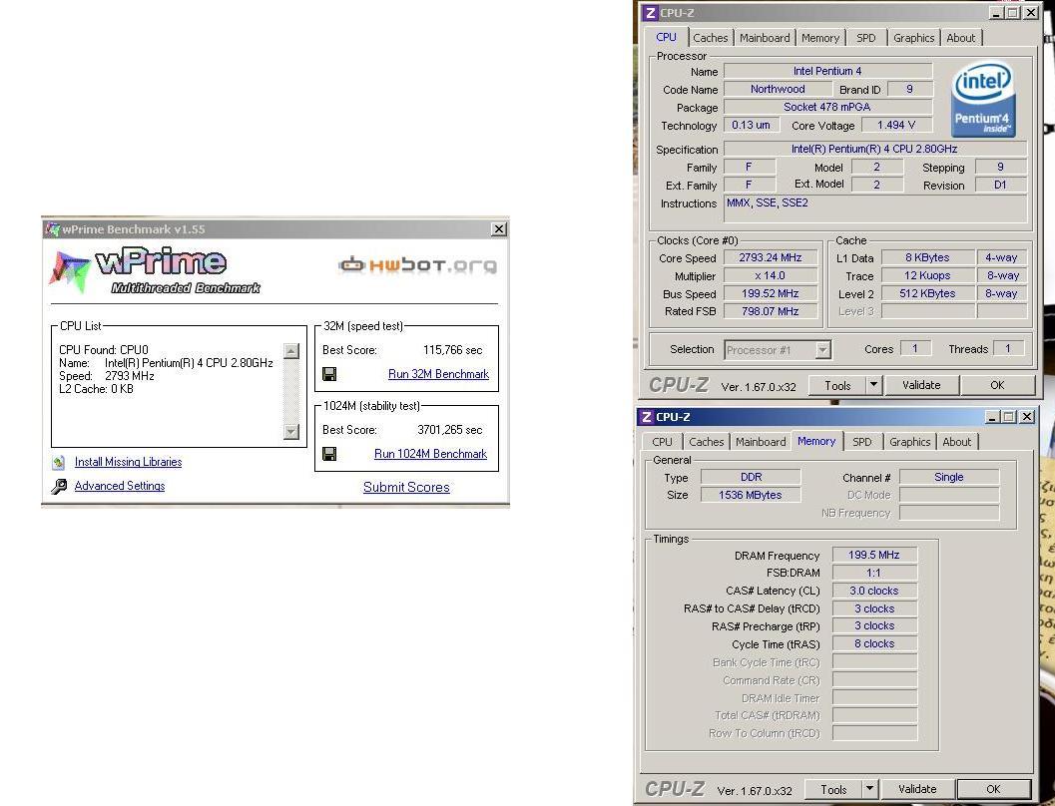Click the CPU-Z icon in the lower window's title bar

tap(646, 417)
